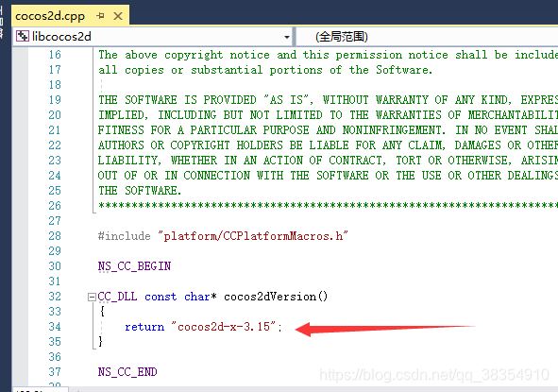Click the cocos2dVersion function name
The width and height of the screenshot is (558, 392).
tap(270, 297)
